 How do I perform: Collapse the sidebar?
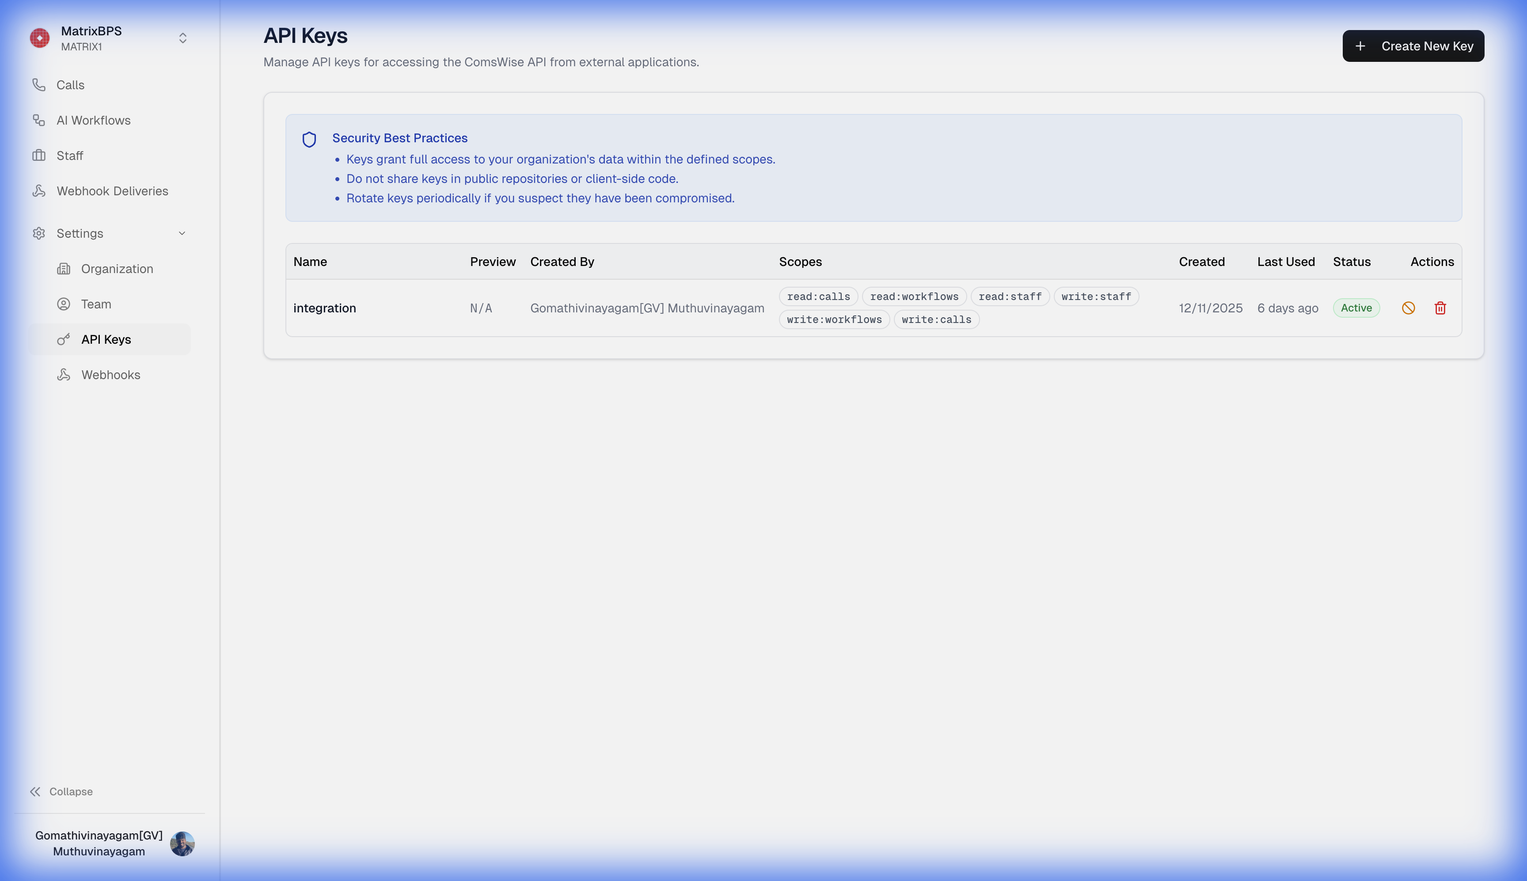coord(61,791)
